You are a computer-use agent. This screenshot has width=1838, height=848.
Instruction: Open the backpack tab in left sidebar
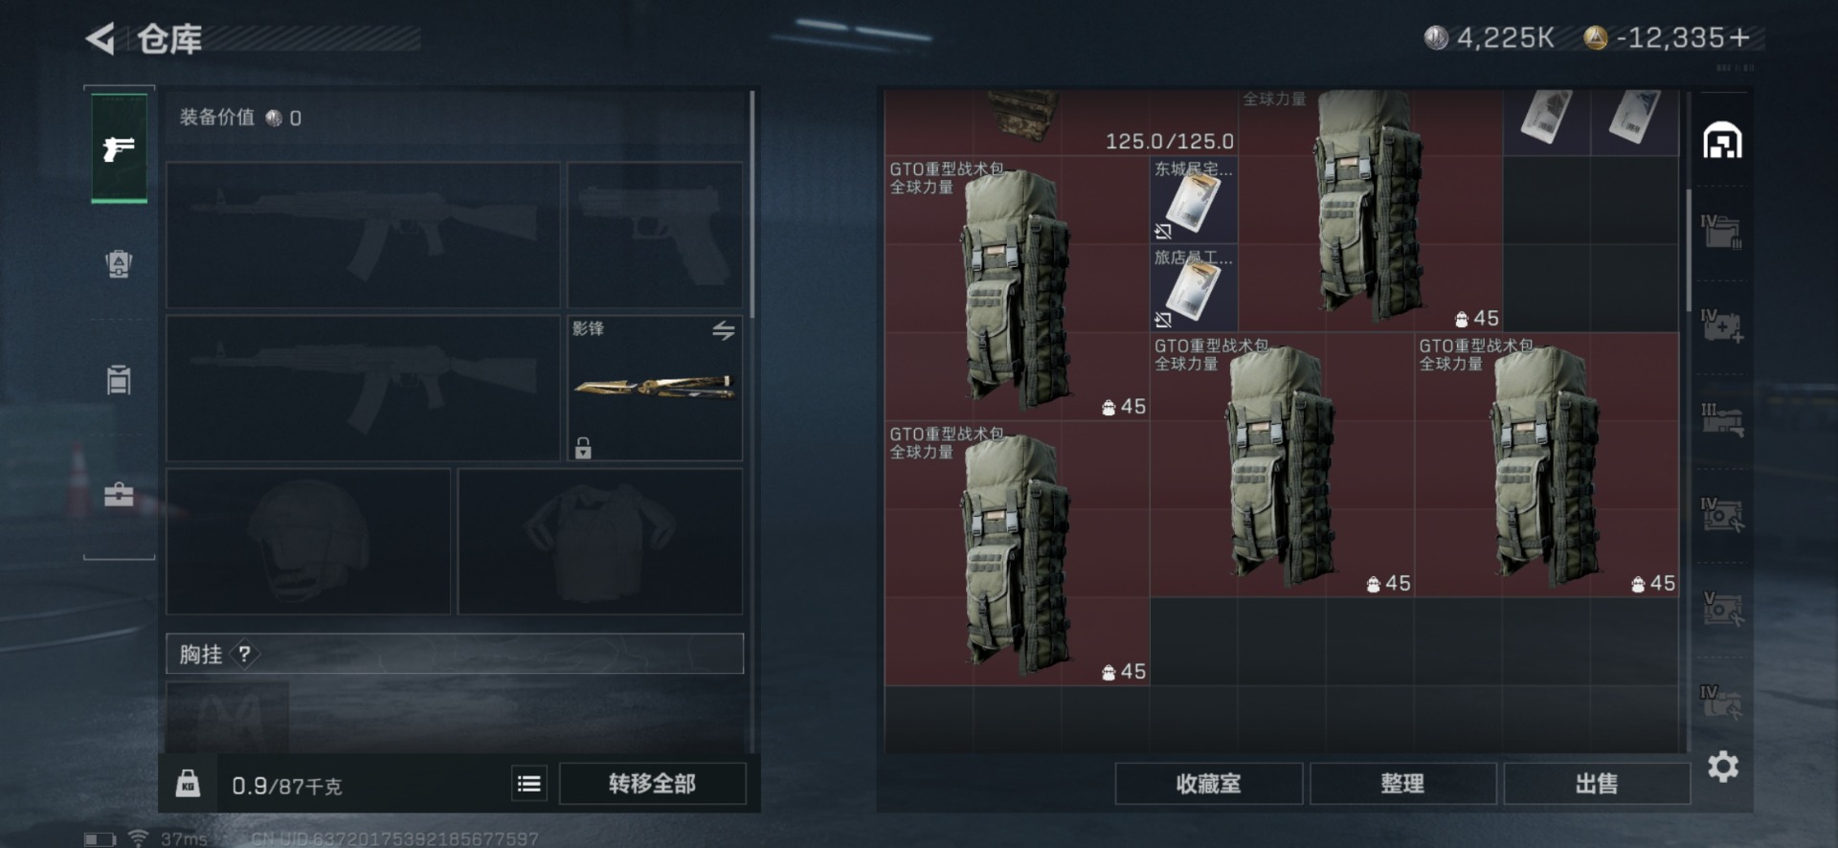119,263
